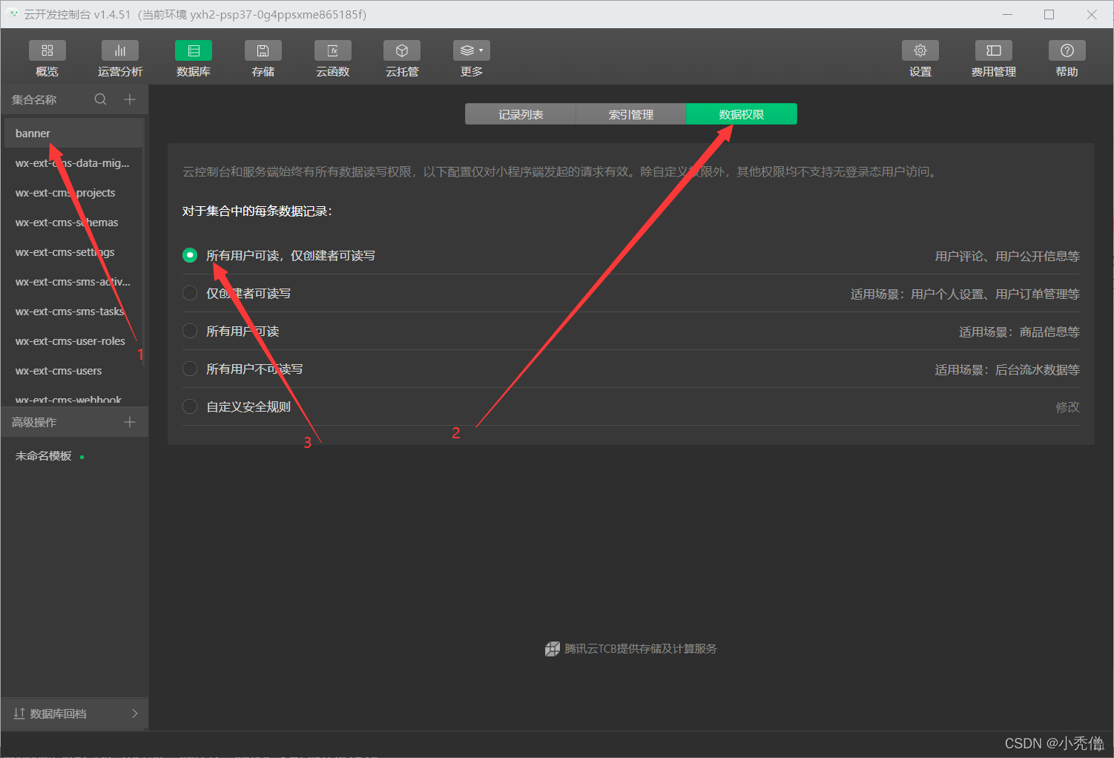Add advanced operation template plus icon
The image size is (1114, 758).
point(130,422)
